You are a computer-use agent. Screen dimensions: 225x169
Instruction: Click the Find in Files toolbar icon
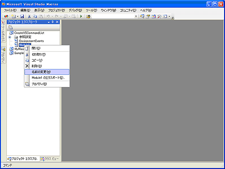tap(88, 16)
